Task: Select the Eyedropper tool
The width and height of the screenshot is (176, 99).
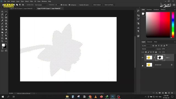Action: (x=2, y=20)
